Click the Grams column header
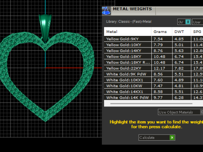This screenshot has width=203, height=152. pyautogui.click(x=162, y=32)
